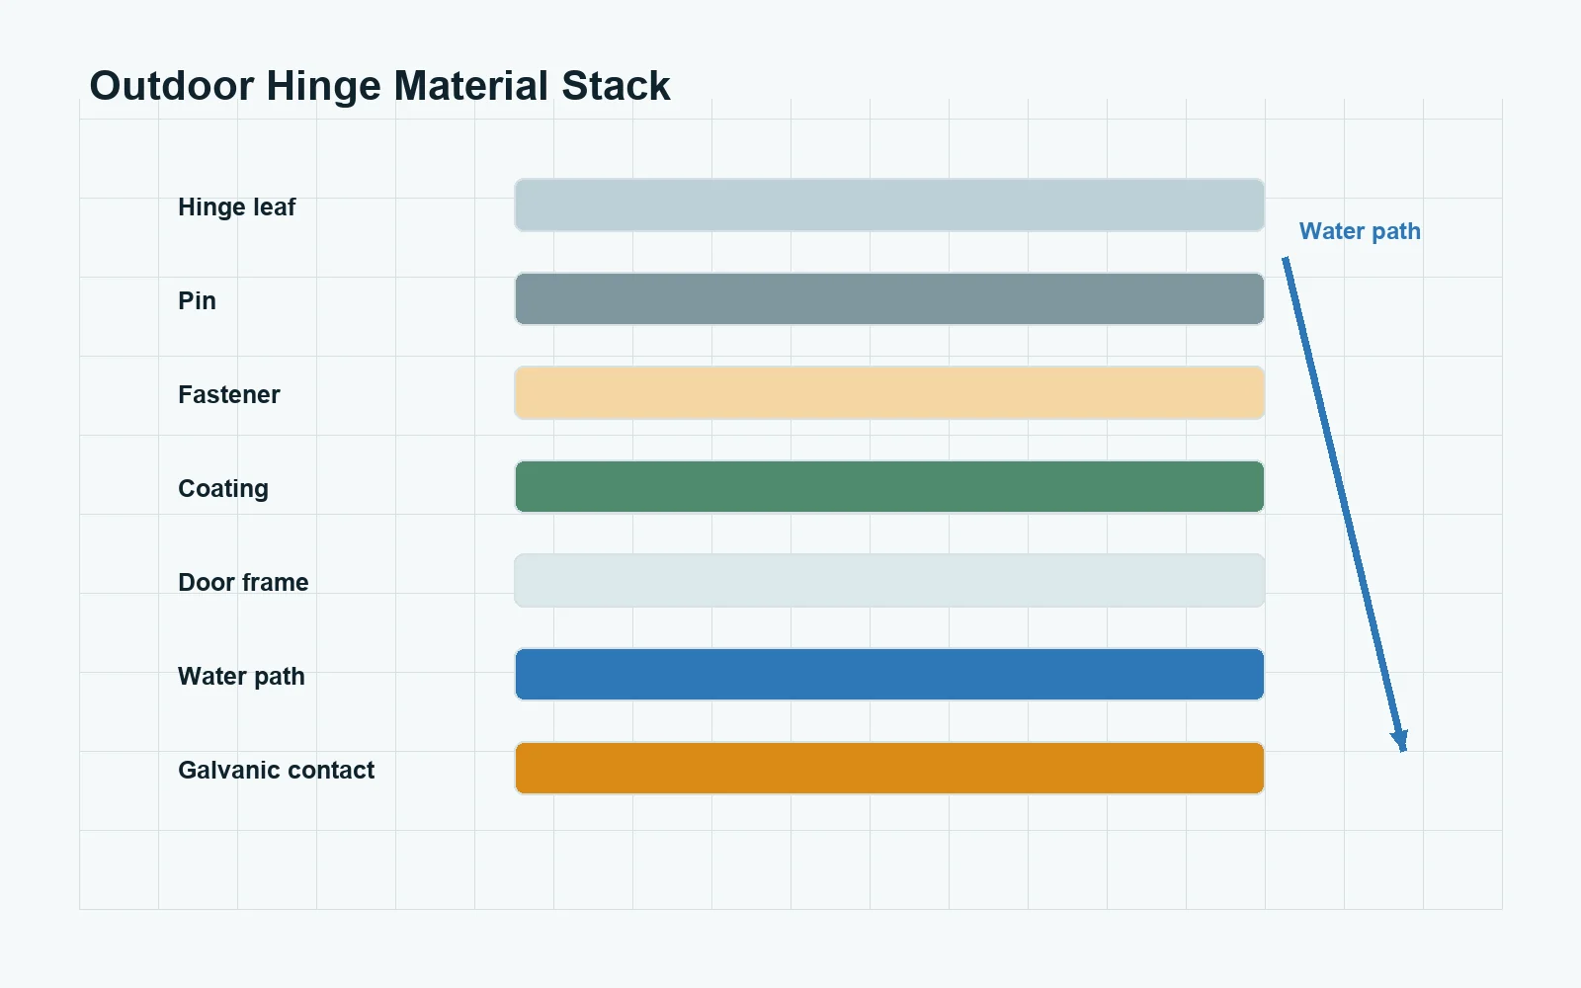
Task: Click the blue Water path annotation text
Action: pos(1360,231)
